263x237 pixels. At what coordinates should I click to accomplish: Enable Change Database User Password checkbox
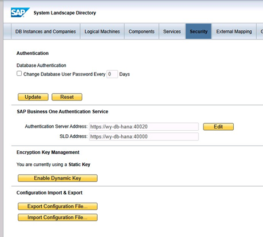(19, 74)
